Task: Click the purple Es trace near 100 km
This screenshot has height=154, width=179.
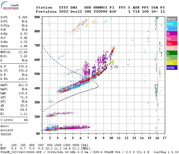Action: 74,127
